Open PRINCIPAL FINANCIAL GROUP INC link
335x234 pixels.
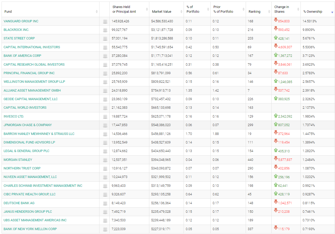click(x=29, y=73)
